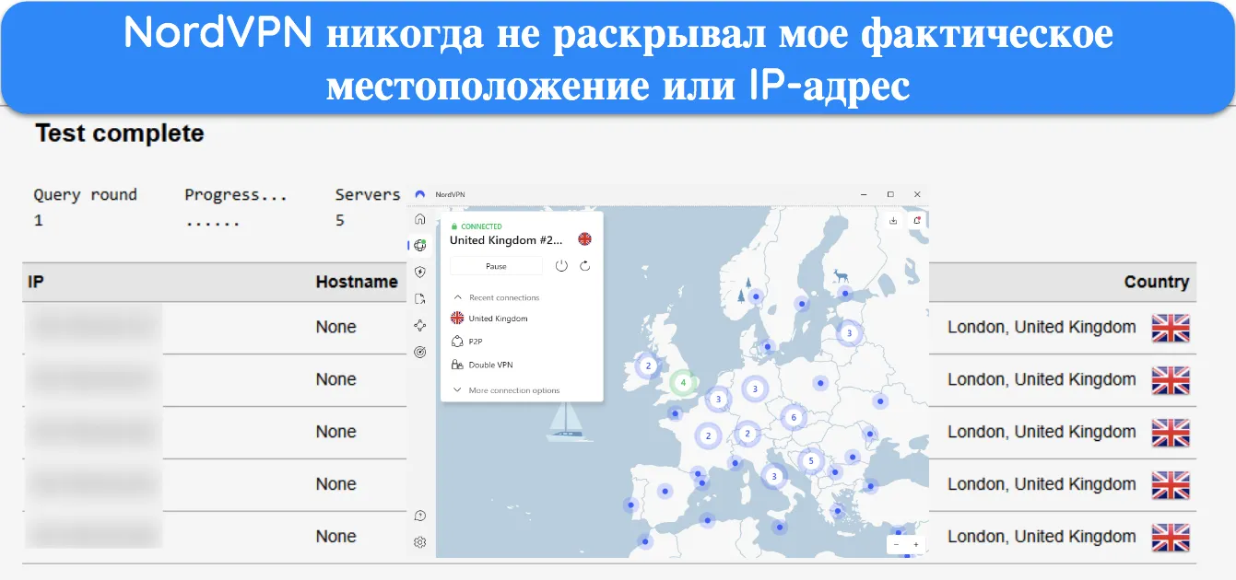Expand More connection options
This screenshot has height=580, width=1236.
(x=506, y=390)
